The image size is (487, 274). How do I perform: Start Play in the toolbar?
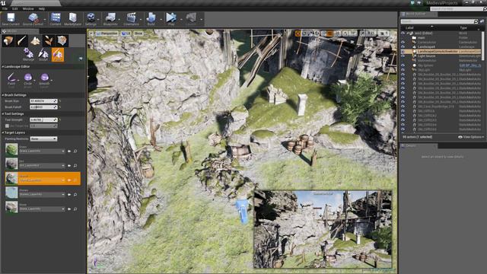point(171,19)
